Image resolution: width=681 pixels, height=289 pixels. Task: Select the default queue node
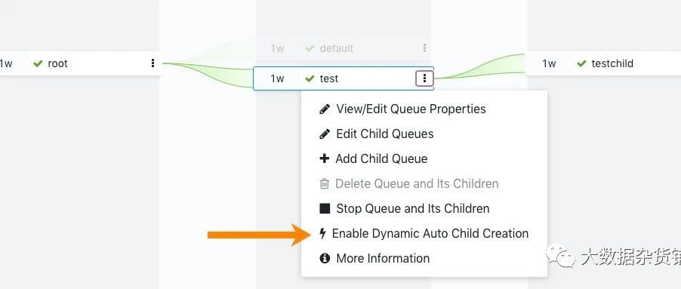(343, 48)
